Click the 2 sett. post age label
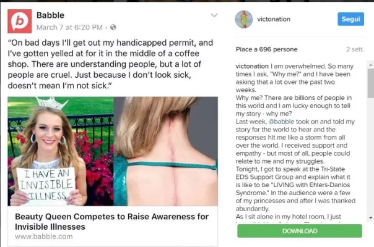Image resolution: width=374 pixels, height=247 pixels. (x=355, y=49)
